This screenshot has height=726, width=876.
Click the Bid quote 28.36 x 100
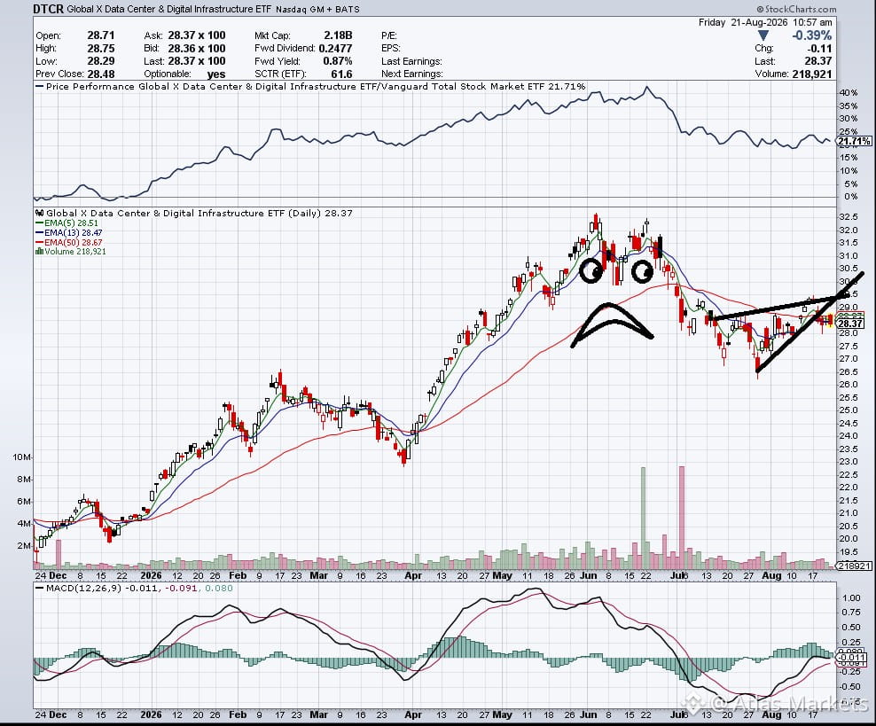tap(197, 48)
